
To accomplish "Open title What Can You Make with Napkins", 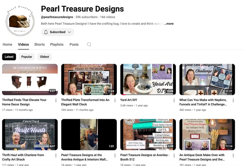I will click(203, 102).
